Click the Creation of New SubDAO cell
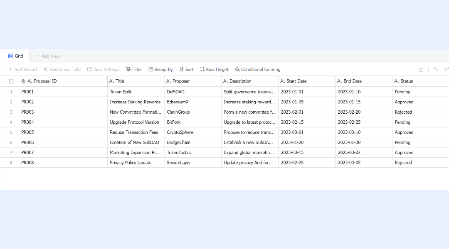The width and height of the screenshot is (449, 249). tap(136, 142)
